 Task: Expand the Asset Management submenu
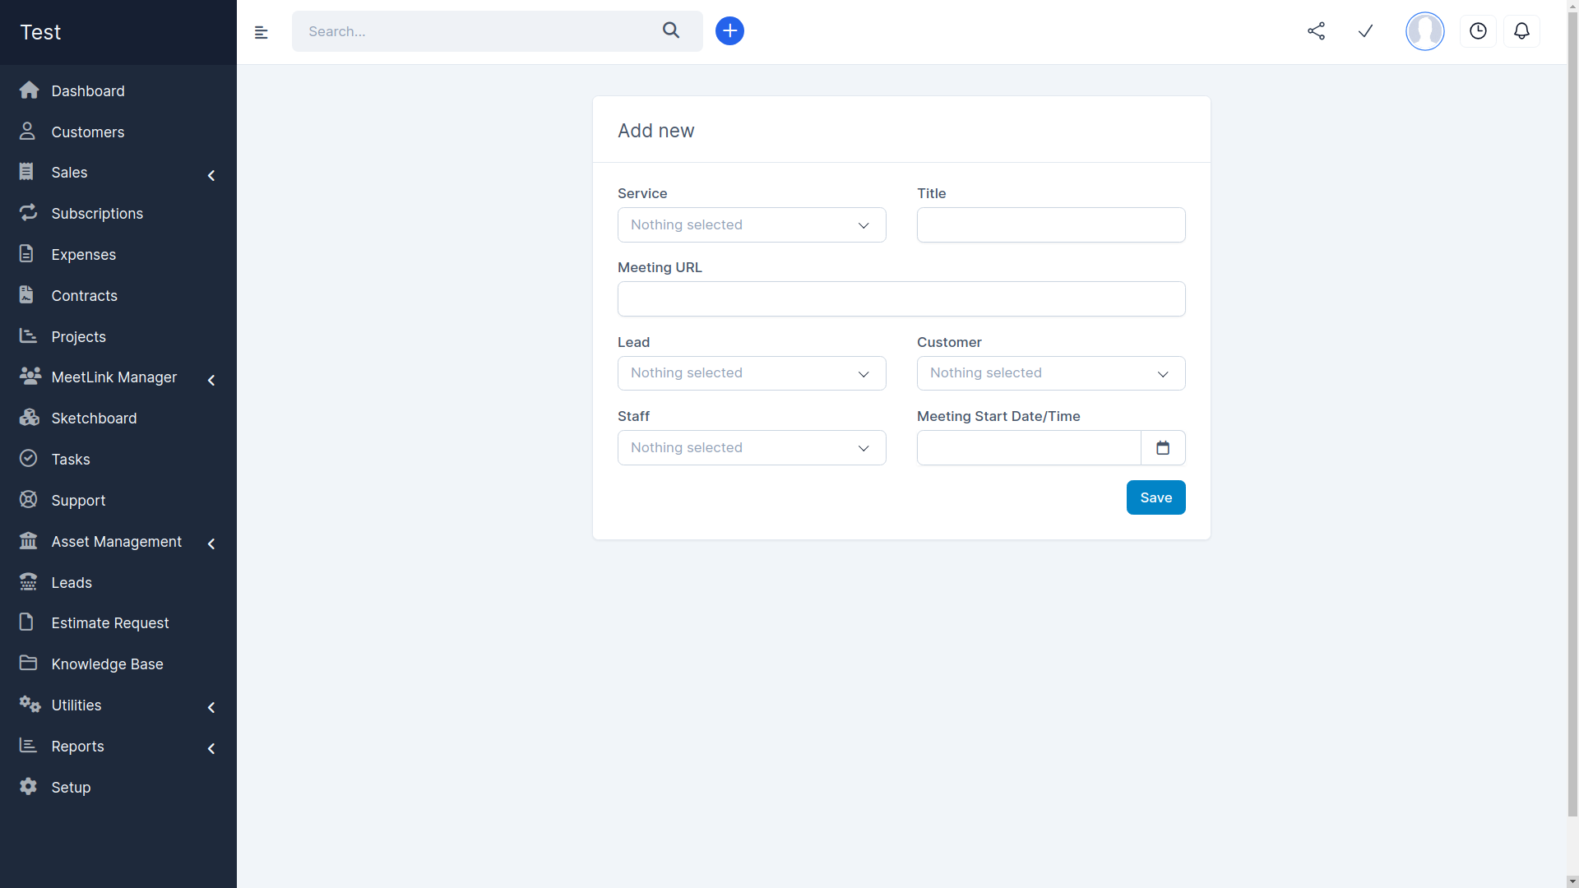point(117,542)
